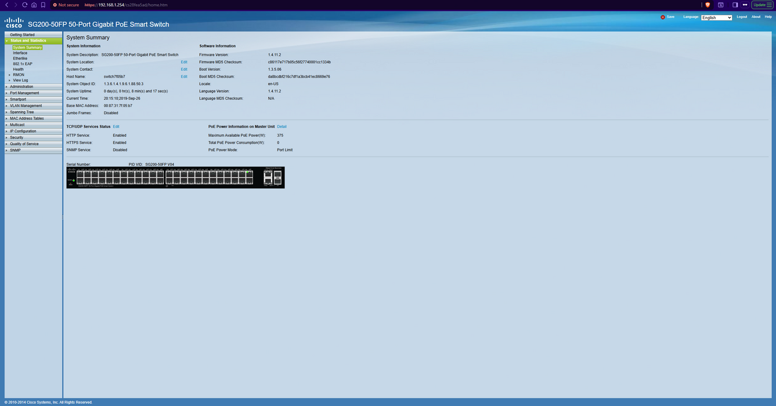
Task: Click the red Save configuration icon
Action: pyautogui.click(x=663, y=17)
